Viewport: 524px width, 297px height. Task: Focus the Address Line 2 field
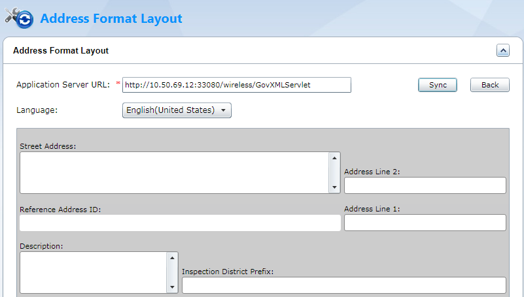click(425, 185)
